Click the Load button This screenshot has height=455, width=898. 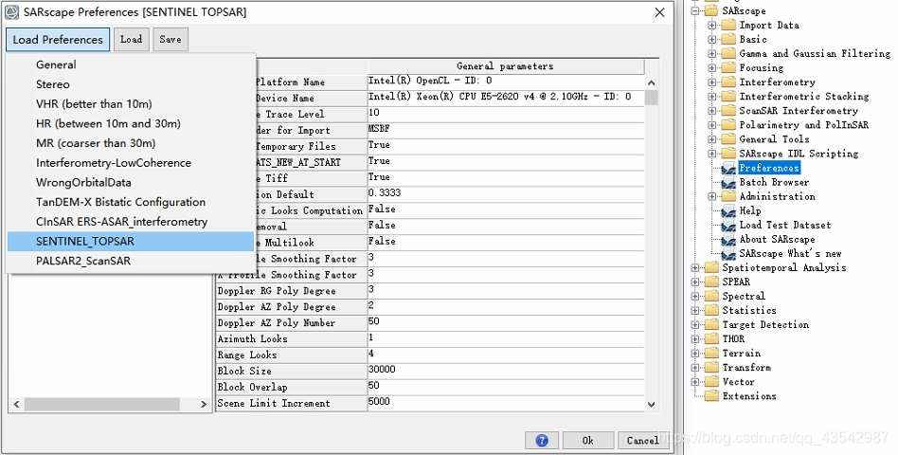pyautogui.click(x=131, y=40)
